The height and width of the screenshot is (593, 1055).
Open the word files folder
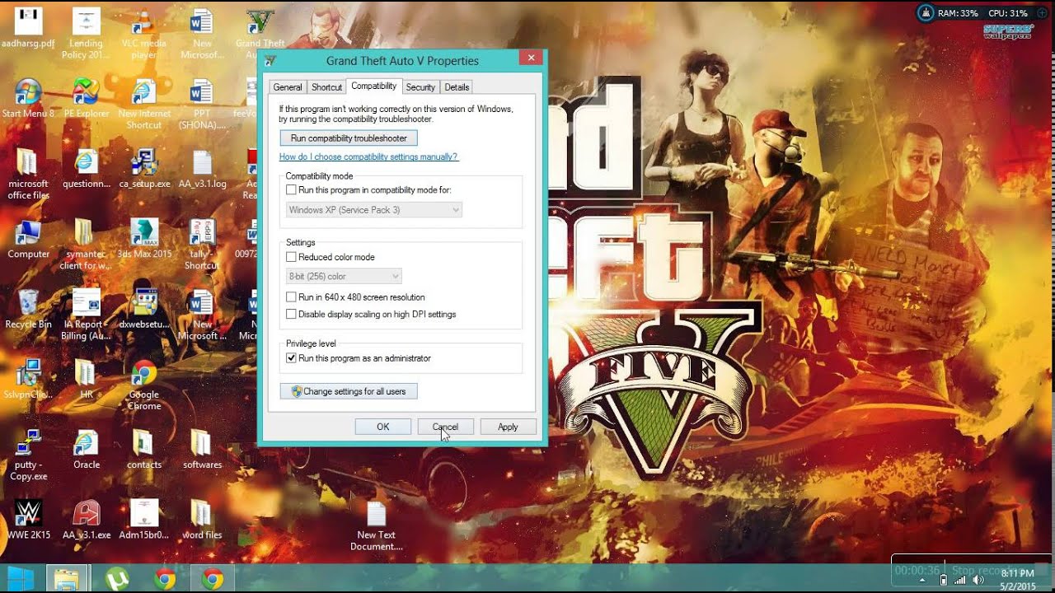click(202, 520)
